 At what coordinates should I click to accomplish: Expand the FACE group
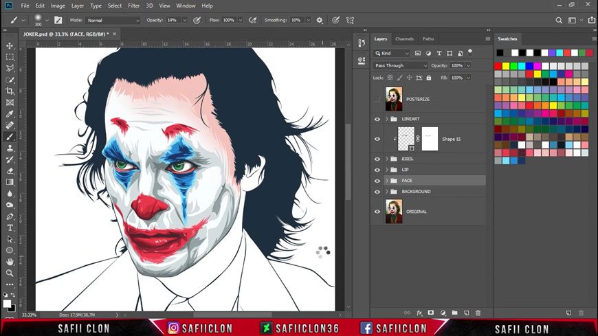point(387,181)
